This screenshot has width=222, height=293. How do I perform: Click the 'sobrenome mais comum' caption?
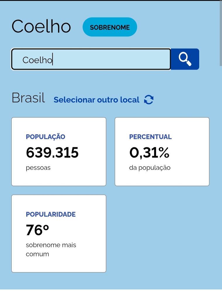pos(51,249)
